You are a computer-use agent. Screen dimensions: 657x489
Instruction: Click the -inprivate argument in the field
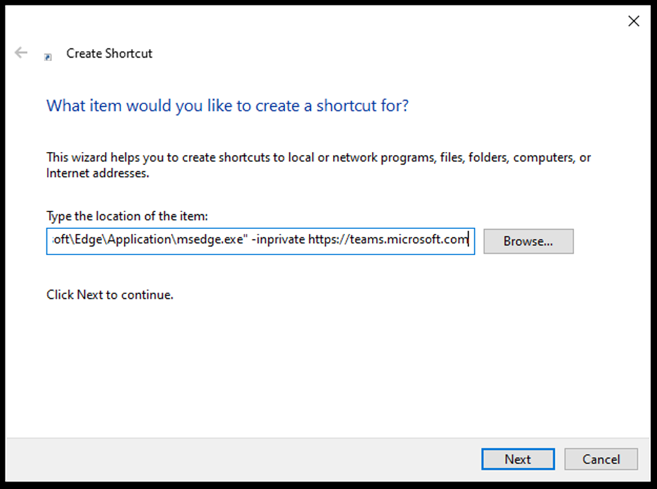tap(278, 240)
